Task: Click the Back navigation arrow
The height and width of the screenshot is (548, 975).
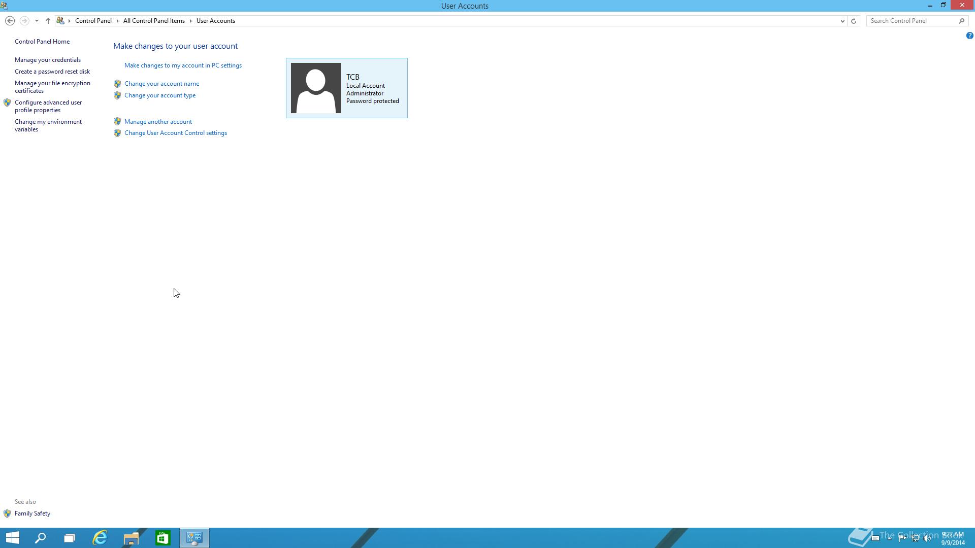Action: click(x=10, y=21)
